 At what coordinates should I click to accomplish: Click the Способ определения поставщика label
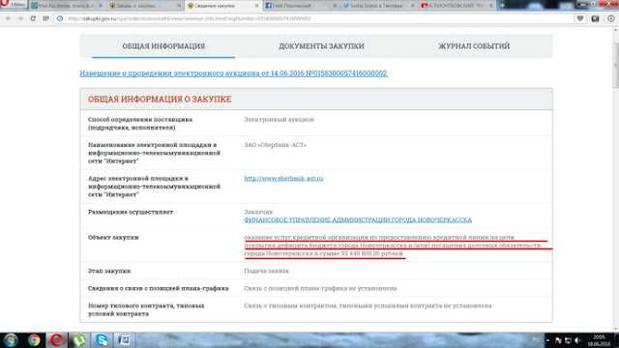140,124
